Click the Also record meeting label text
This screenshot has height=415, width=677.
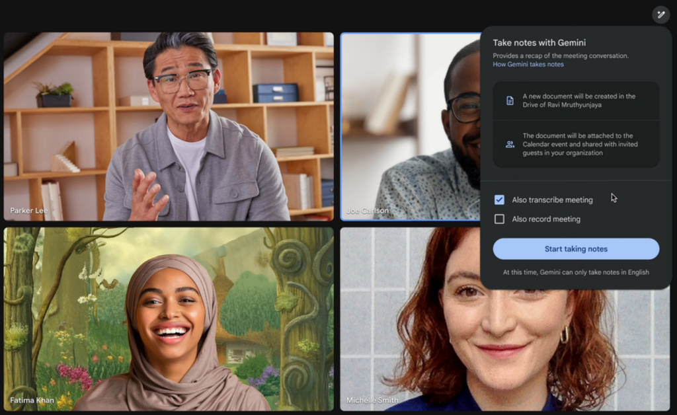tap(546, 219)
